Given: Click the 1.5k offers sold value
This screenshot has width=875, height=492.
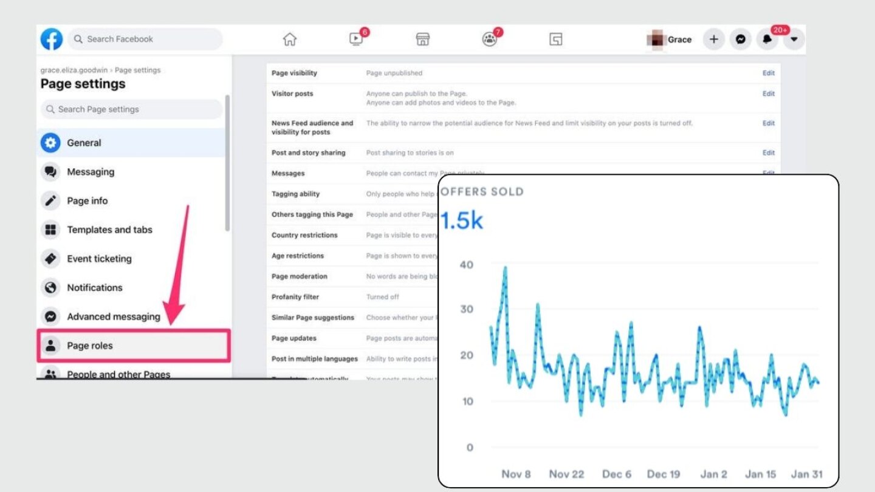Looking at the screenshot, I should pos(462,220).
